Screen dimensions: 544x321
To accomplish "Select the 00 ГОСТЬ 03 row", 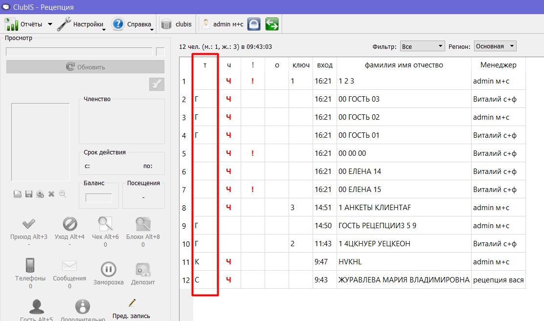I will tap(353, 99).
